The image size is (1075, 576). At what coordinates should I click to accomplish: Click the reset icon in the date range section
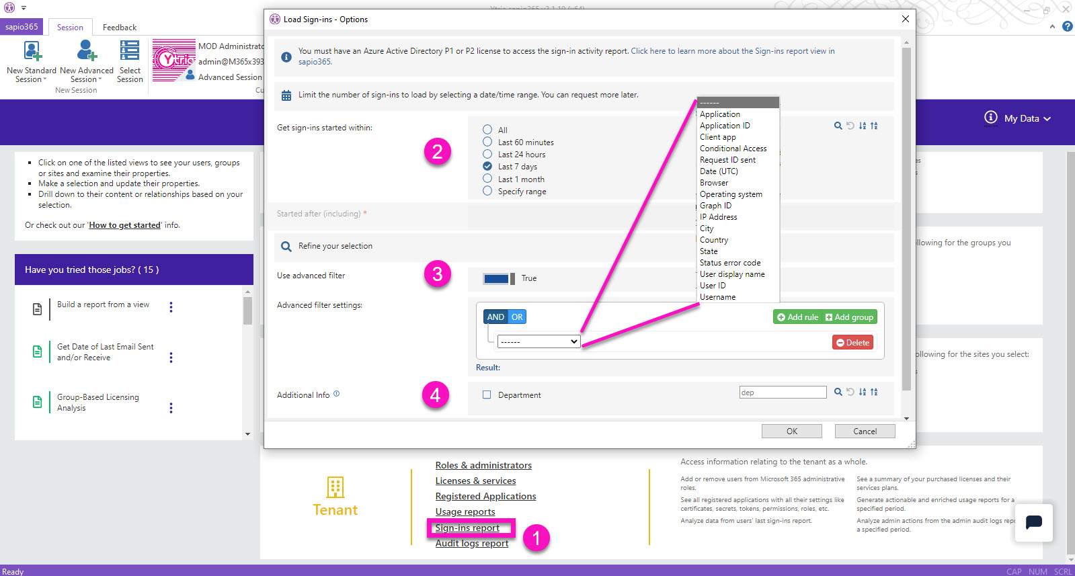pos(850,126)
